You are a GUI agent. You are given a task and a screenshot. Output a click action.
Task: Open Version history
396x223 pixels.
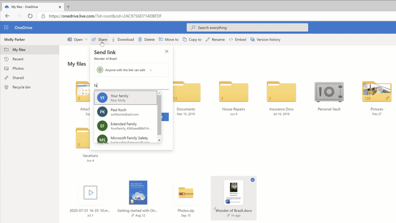pos(265,39)
